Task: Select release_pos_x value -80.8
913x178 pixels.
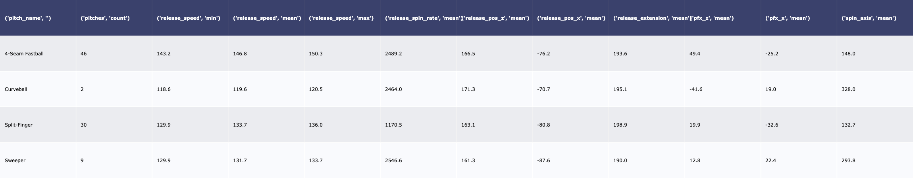Action: [x=543, y=125]
